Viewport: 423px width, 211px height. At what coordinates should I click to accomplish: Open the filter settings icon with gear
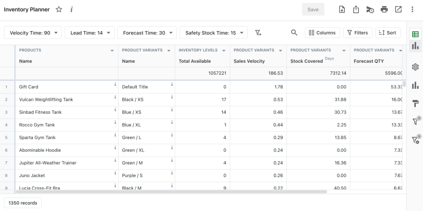(416, 140)
